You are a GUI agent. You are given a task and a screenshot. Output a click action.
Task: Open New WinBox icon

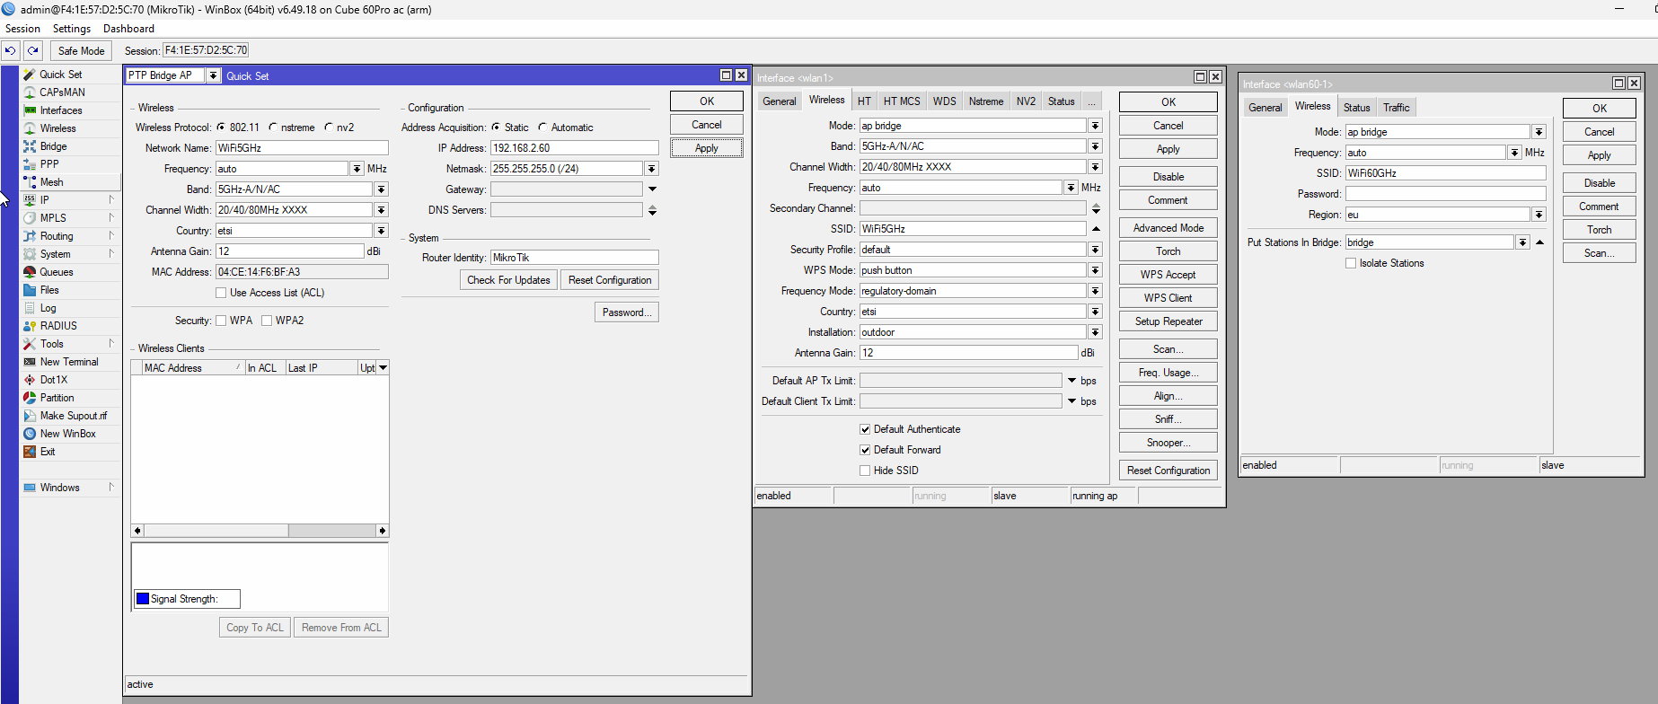point(30,434)
